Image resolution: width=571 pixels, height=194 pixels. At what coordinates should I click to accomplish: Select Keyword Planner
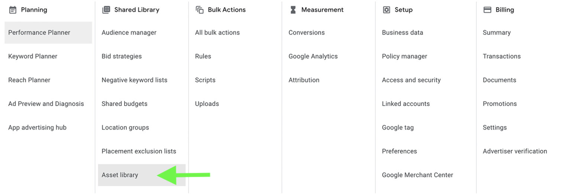33,56
